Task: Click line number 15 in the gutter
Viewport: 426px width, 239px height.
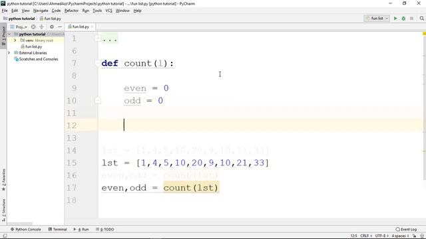Action: pyautogui.click(x=71, y=163)
